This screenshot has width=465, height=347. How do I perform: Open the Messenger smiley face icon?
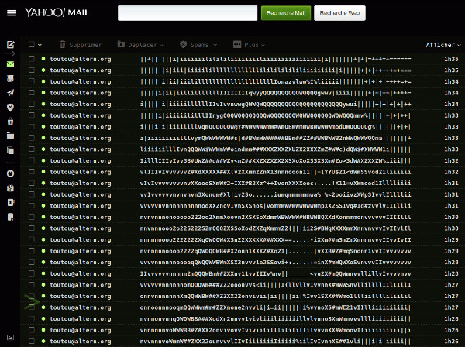pos(10,173)
